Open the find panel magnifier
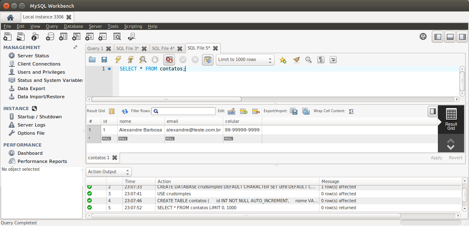The height and width of the screenshot is (226, 469). (x=308, y=59)
